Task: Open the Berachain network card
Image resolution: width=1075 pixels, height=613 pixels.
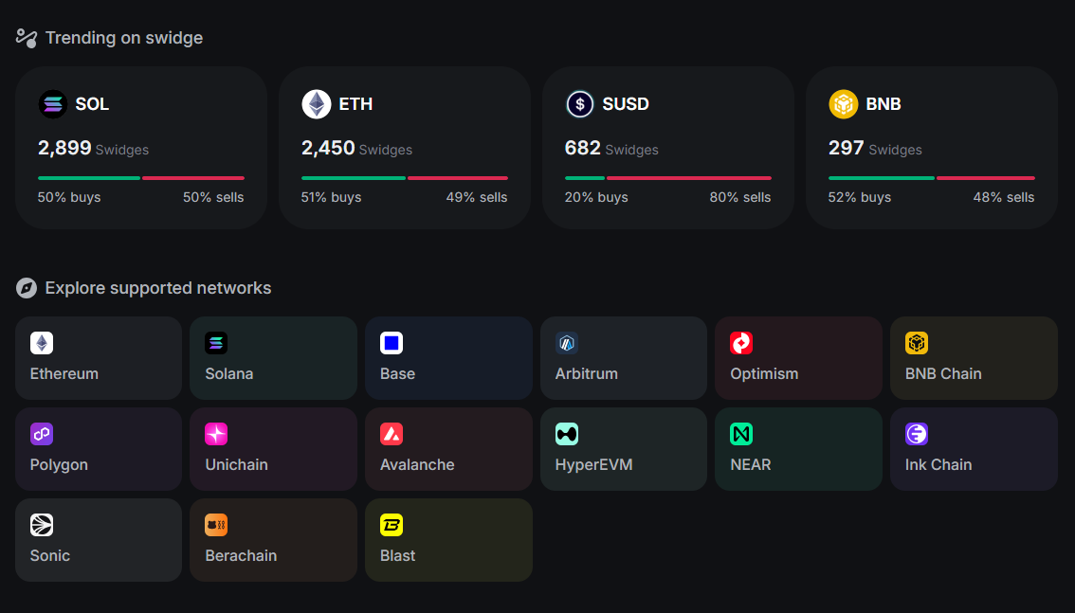Action: 273,540
